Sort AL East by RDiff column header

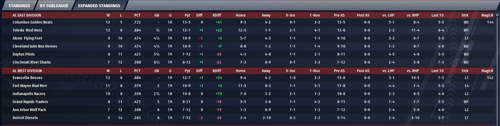[x=217, y=15]
